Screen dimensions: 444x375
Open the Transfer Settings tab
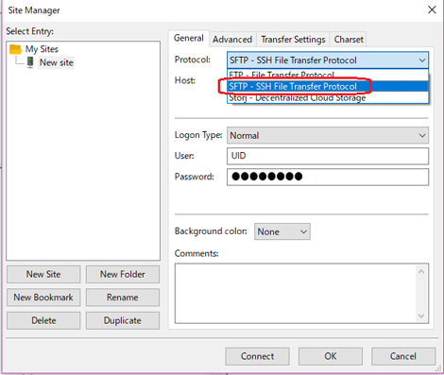tap(293, 40)
